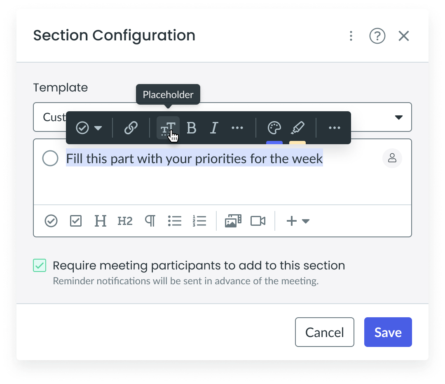Expand the Template dropdown arrow
Screen dimensions: 445x384
click(x=399, y=117)
